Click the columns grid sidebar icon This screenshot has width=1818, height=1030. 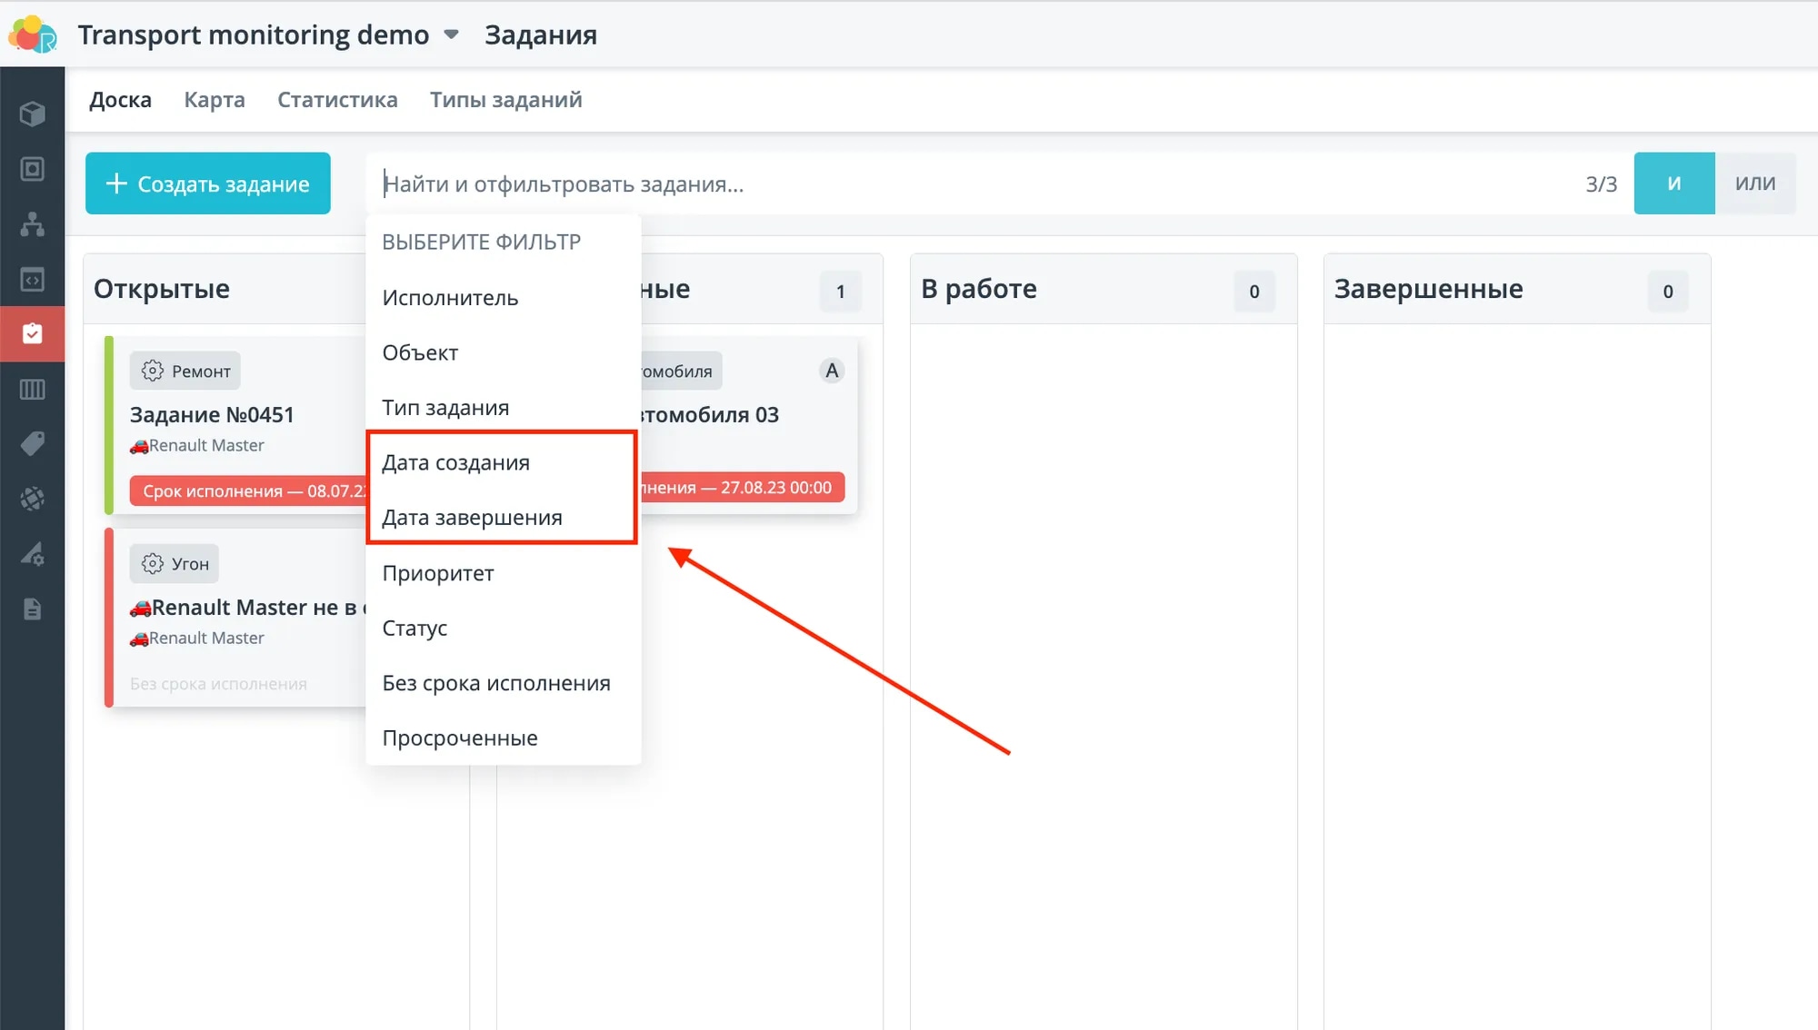click(33, 390)
